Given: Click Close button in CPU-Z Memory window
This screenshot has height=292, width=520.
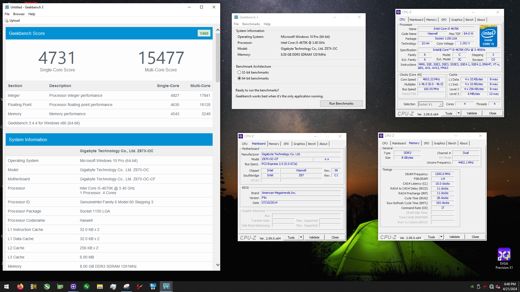Looking at the screenshot, I should [x=475, y=237].
